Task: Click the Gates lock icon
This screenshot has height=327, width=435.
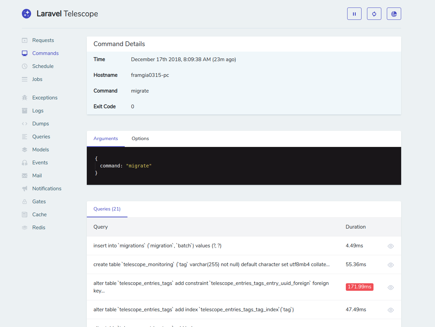Action: point(25,202)
